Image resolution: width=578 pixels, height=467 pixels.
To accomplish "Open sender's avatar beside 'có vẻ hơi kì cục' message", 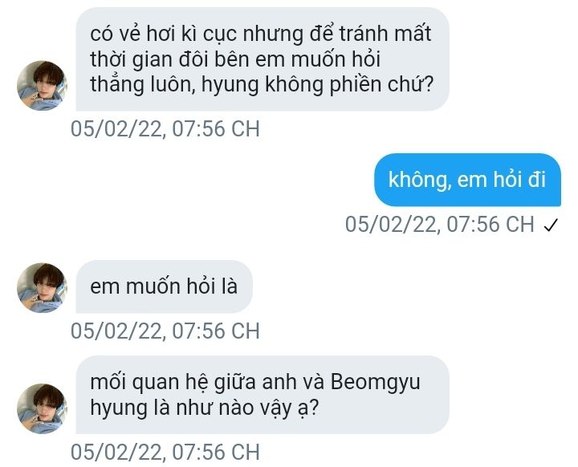I will (x=42, y=86).
